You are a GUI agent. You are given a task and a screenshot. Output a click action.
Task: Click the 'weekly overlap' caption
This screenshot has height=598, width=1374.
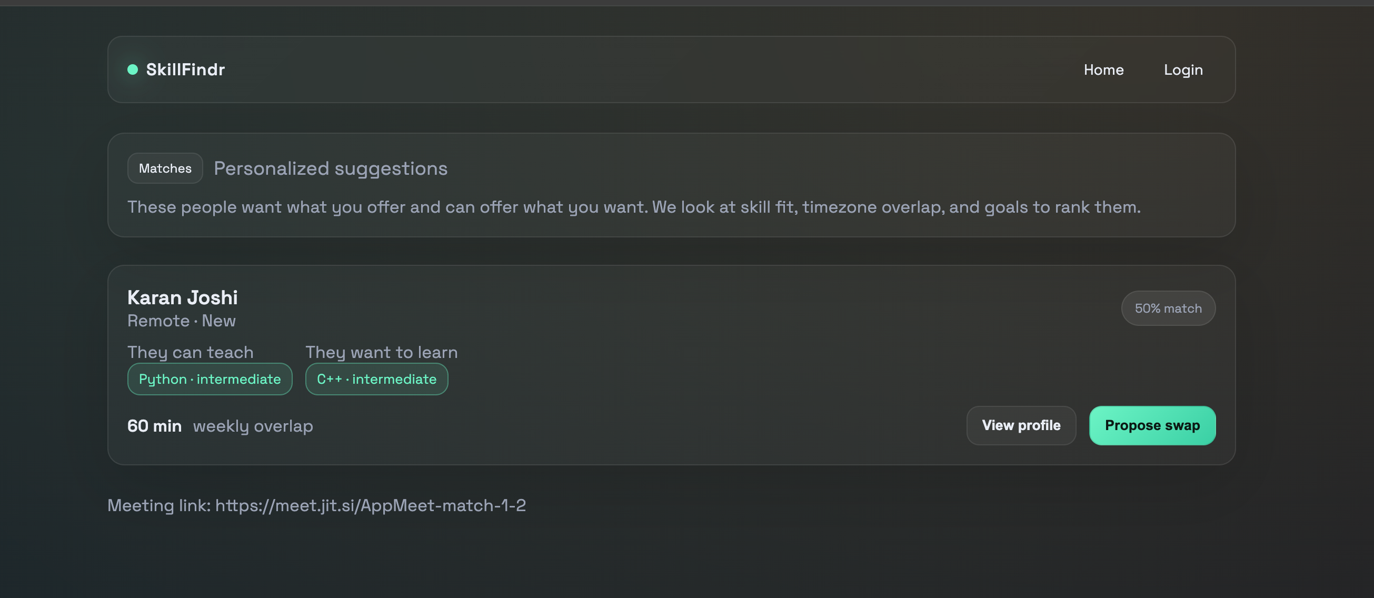[x=253, y=426]
